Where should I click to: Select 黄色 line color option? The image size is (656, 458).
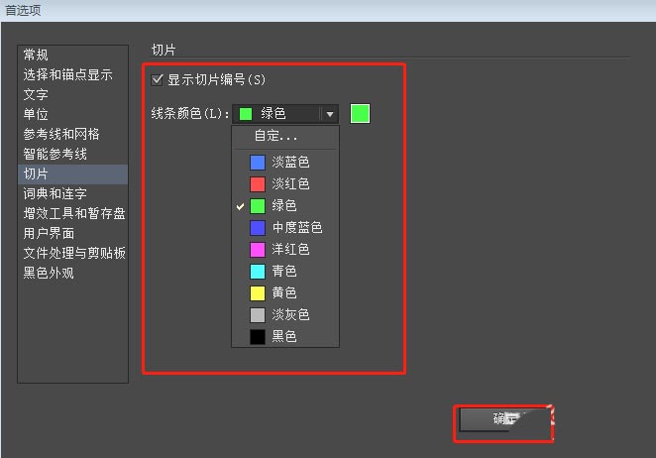pos(285,292)
